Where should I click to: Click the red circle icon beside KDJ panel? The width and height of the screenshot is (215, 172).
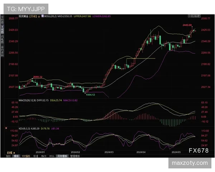point(6,128)
